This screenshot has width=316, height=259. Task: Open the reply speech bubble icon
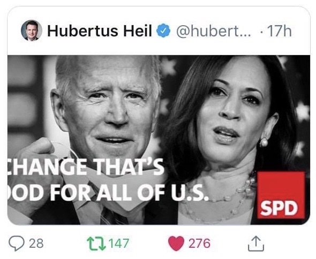[x=17, y=243]
